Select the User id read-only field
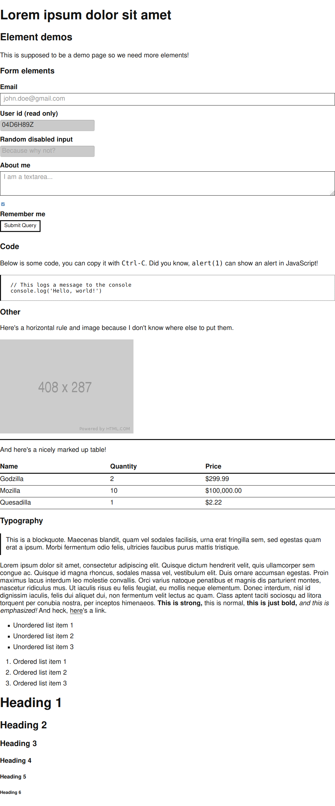The image size is (335, 806). (x=47, y=125)
